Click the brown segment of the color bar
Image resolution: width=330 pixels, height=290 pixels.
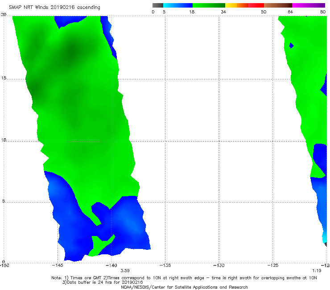(x=278, y=5)
